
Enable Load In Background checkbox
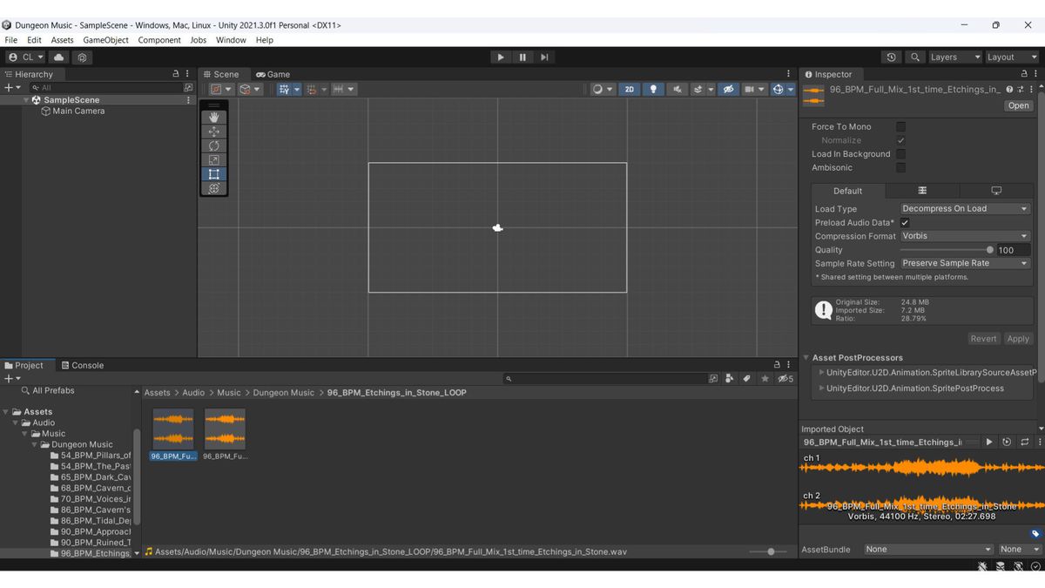pos(900,154)
